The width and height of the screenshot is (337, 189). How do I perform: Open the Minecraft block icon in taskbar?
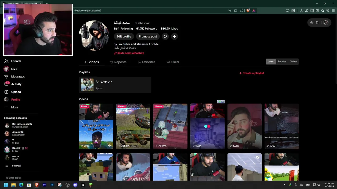pos(91,185)
